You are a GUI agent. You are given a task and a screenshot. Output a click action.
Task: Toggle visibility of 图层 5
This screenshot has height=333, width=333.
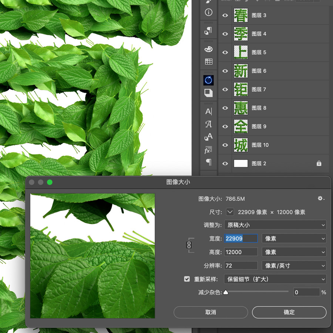(225, 52)
